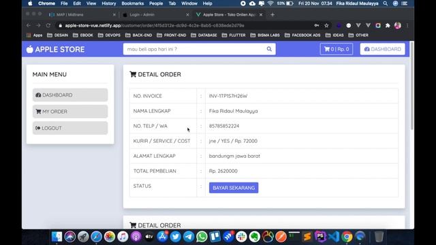
Task: Open Visual Studio Code from the Dock
Action: 334,237
